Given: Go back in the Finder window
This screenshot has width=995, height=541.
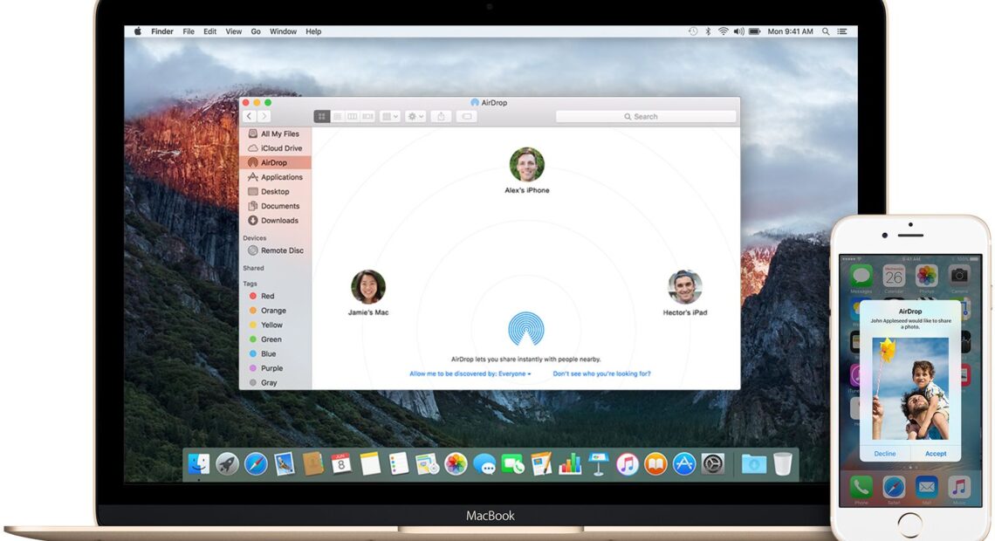Looking at the screenshot, I should 250,116.
